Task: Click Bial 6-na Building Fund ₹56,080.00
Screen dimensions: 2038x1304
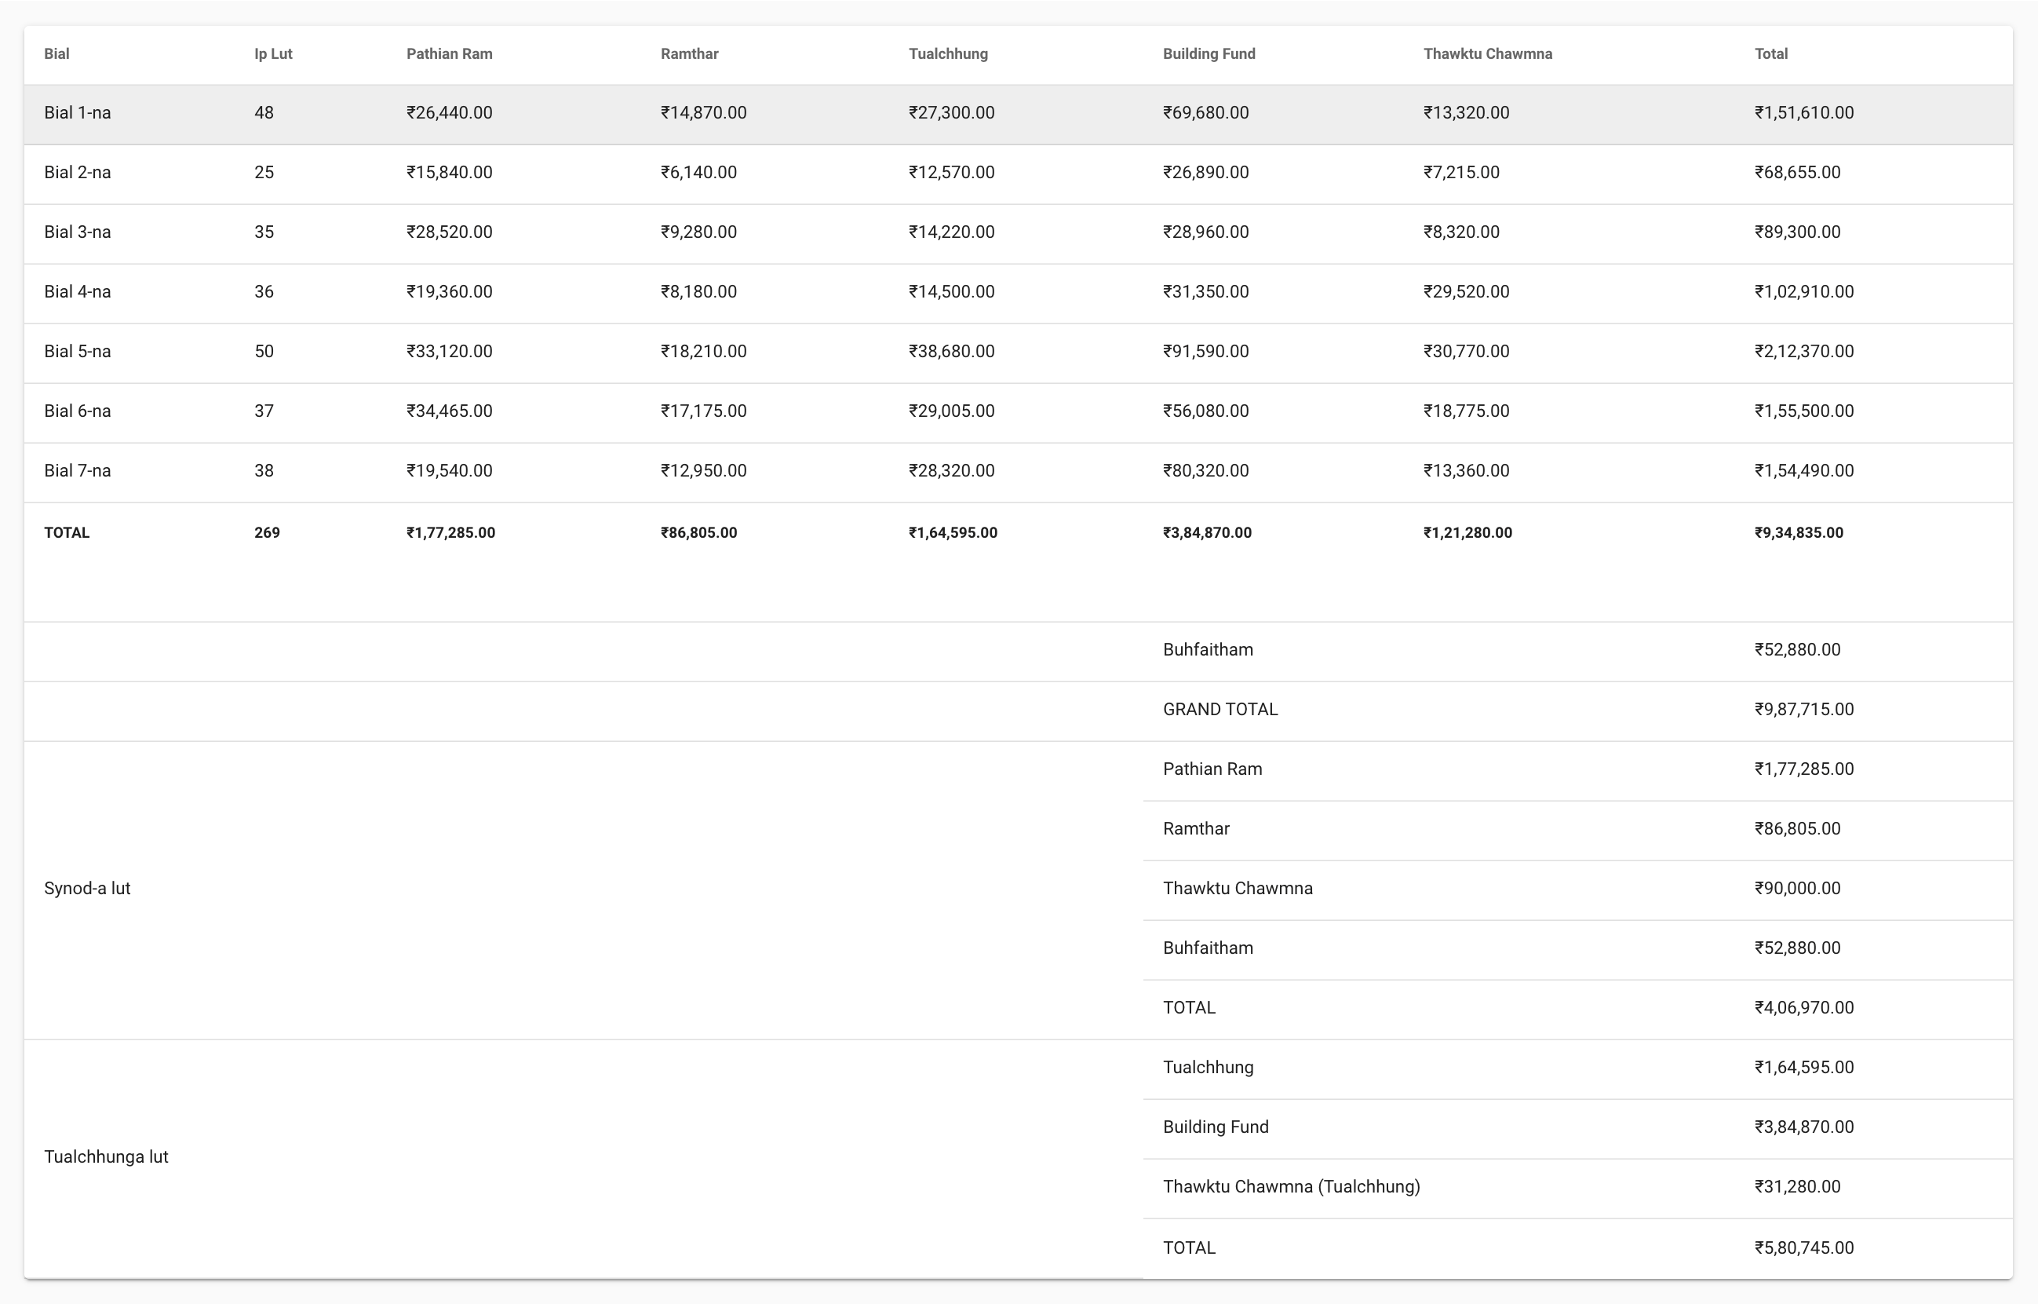Action: coord(1205,411)
